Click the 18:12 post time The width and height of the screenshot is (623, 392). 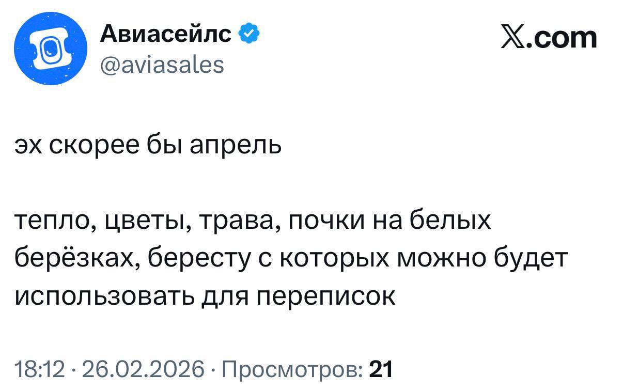click(x=39, y=369)
